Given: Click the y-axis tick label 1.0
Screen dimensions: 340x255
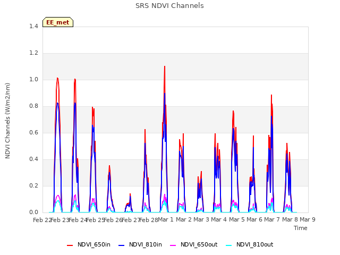Looking at the screenshot, I should tap(33, 79).
